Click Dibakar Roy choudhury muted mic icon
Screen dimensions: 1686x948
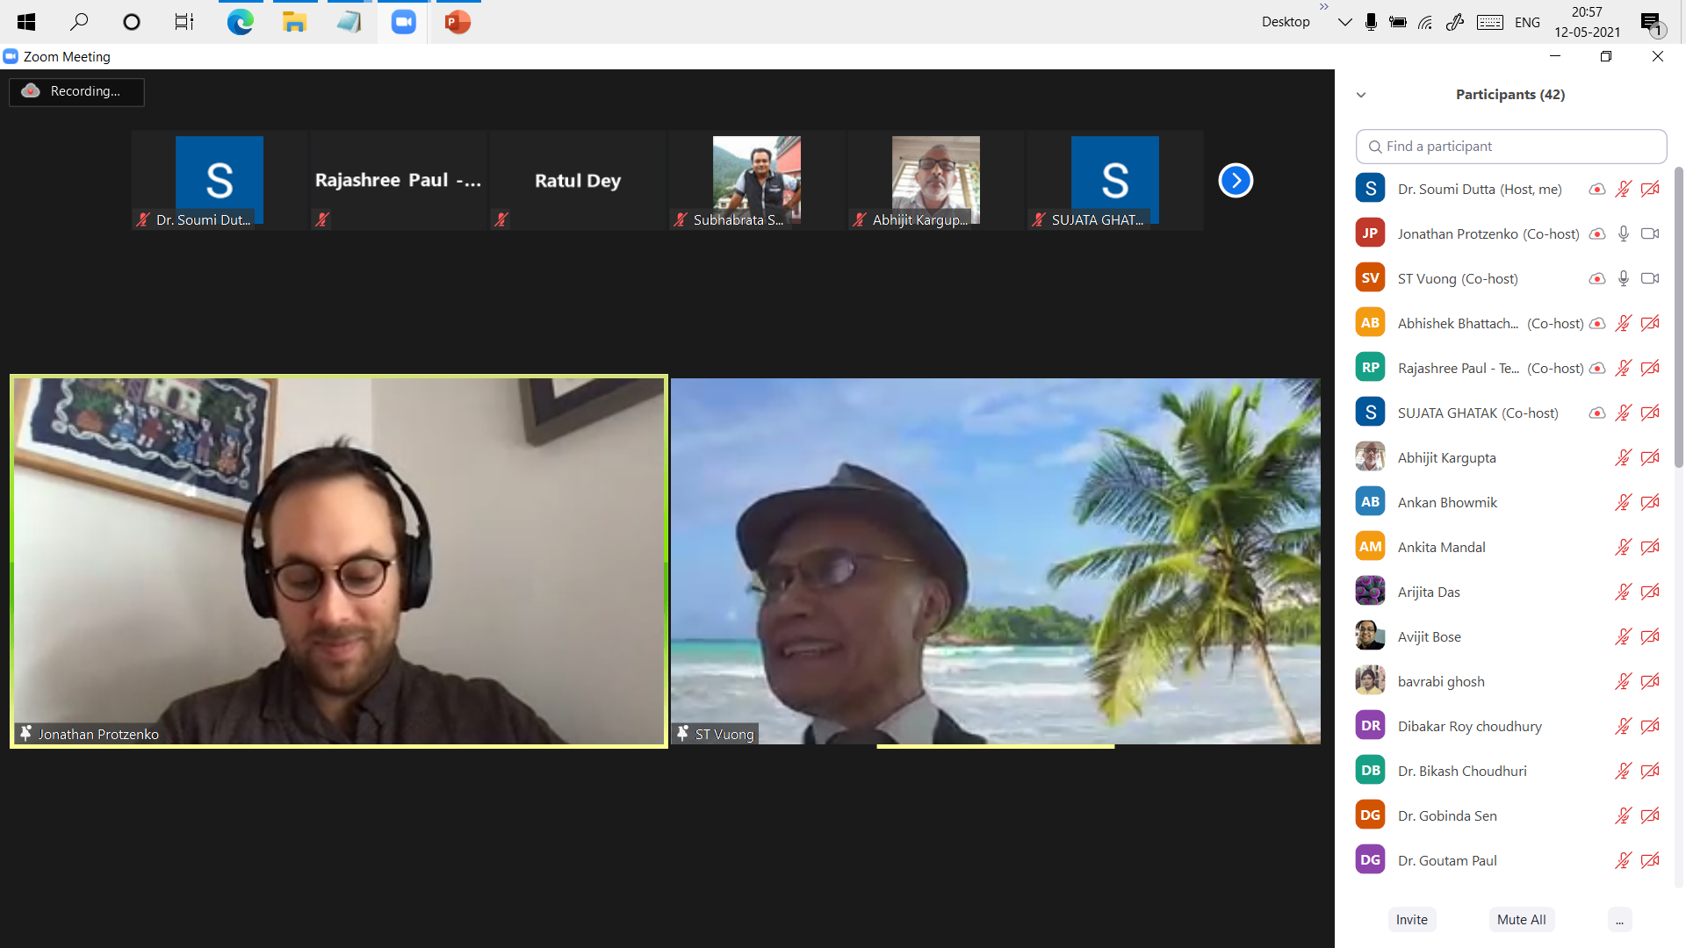pos(1624,726)
